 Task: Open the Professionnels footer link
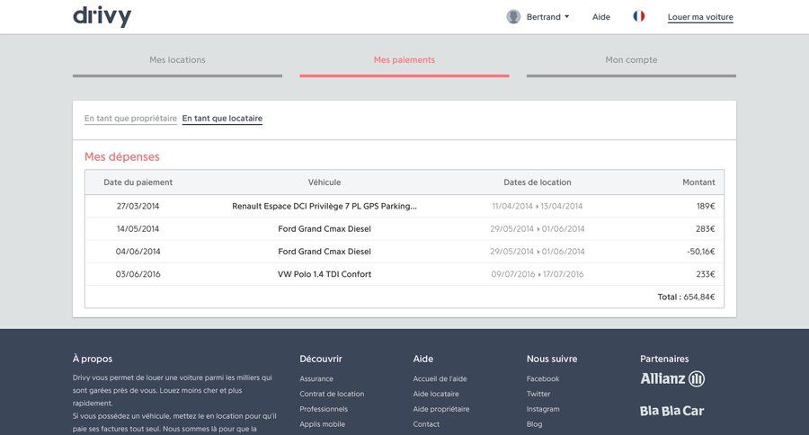click(324, 409)
